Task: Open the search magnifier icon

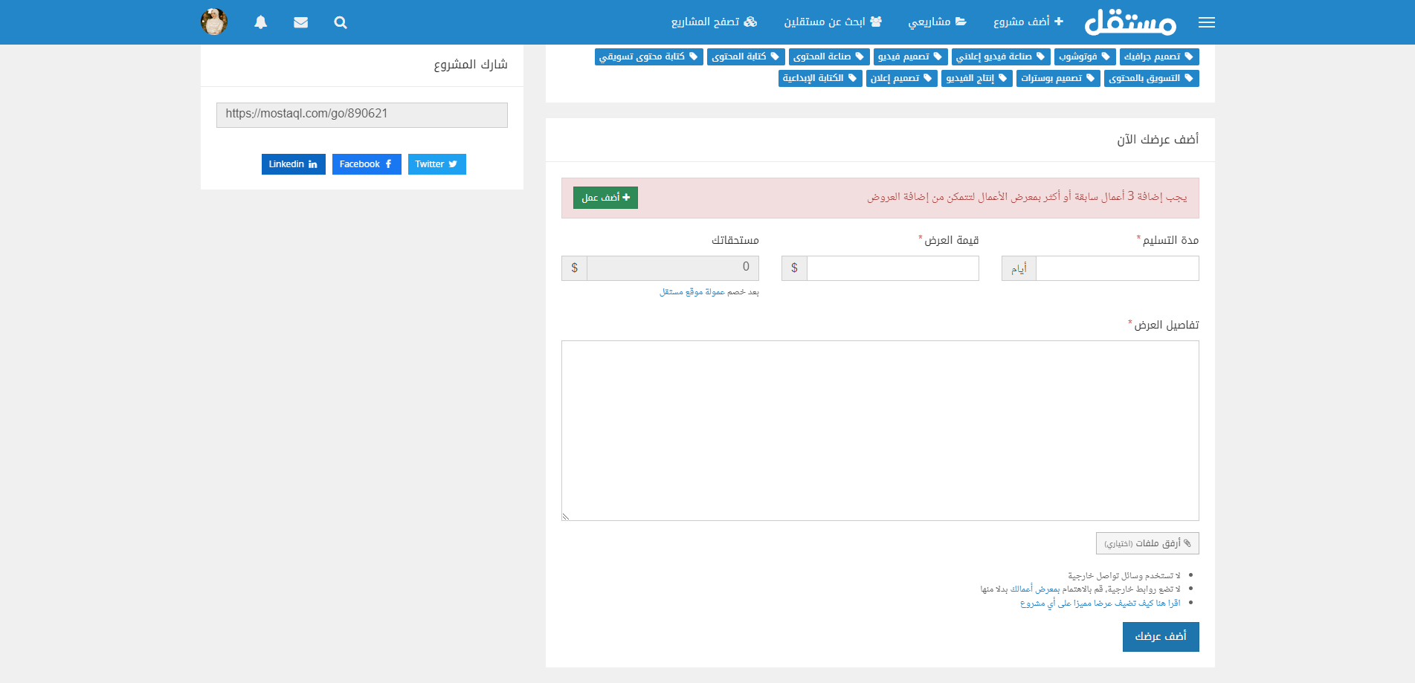Action: click(341, 22)
